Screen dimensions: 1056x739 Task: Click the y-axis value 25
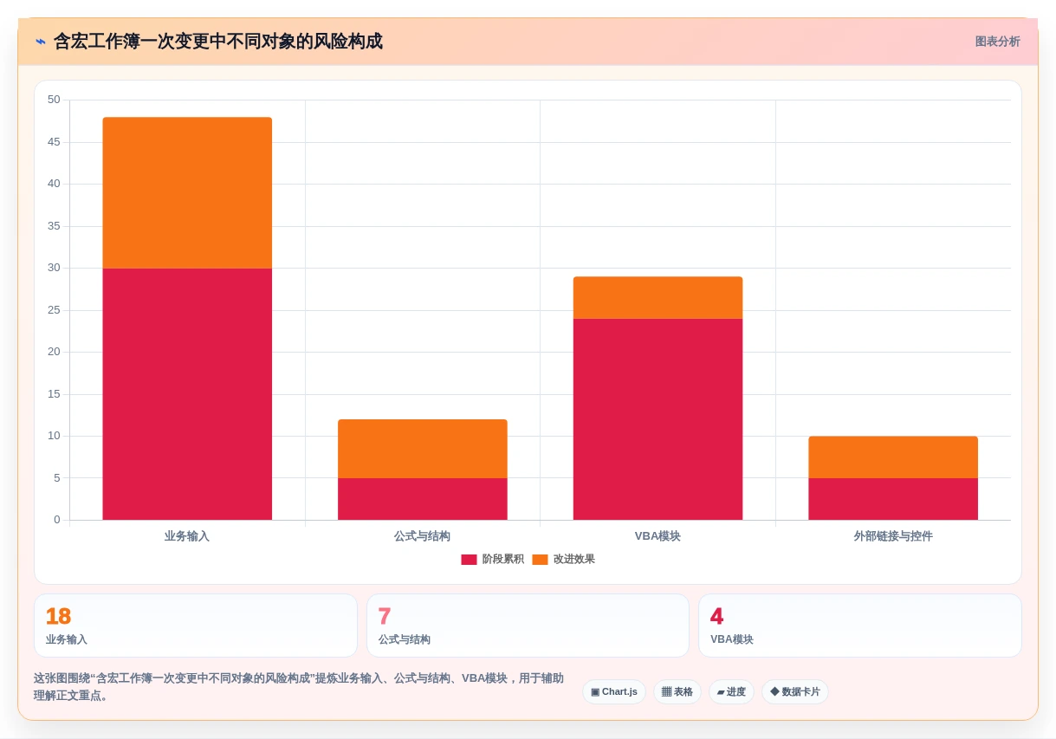coord(54,310)
